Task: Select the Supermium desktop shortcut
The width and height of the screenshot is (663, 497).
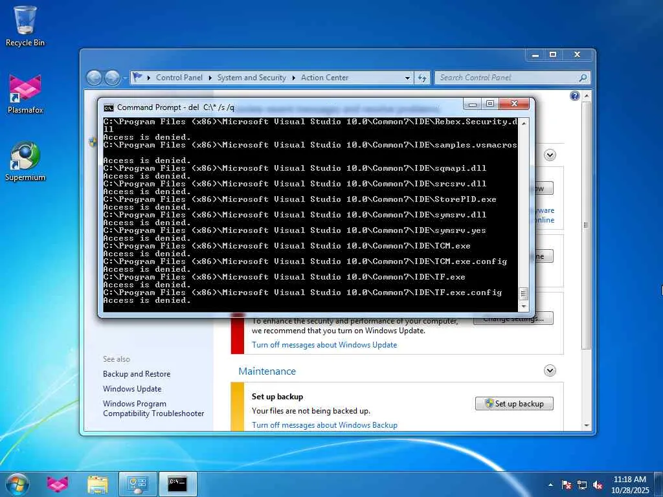Action: 25,161
